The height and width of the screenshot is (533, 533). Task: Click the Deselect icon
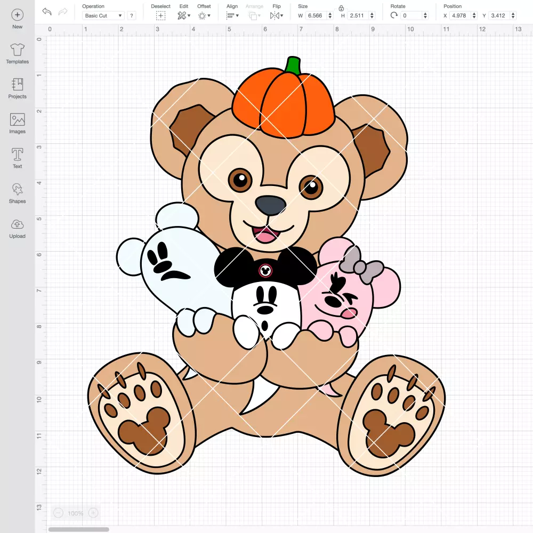[161, 15]
